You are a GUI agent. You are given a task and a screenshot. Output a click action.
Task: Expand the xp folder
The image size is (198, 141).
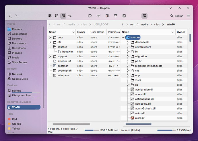click(x=128, y=85)
